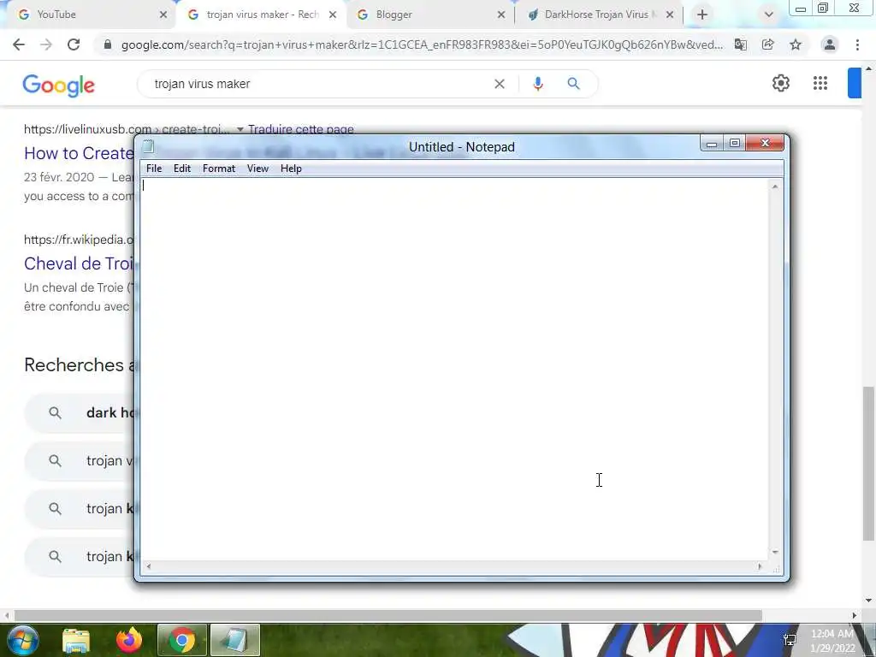
Task: Click Chrome page vertical scrollbar thumb
Action: (868, 463)
